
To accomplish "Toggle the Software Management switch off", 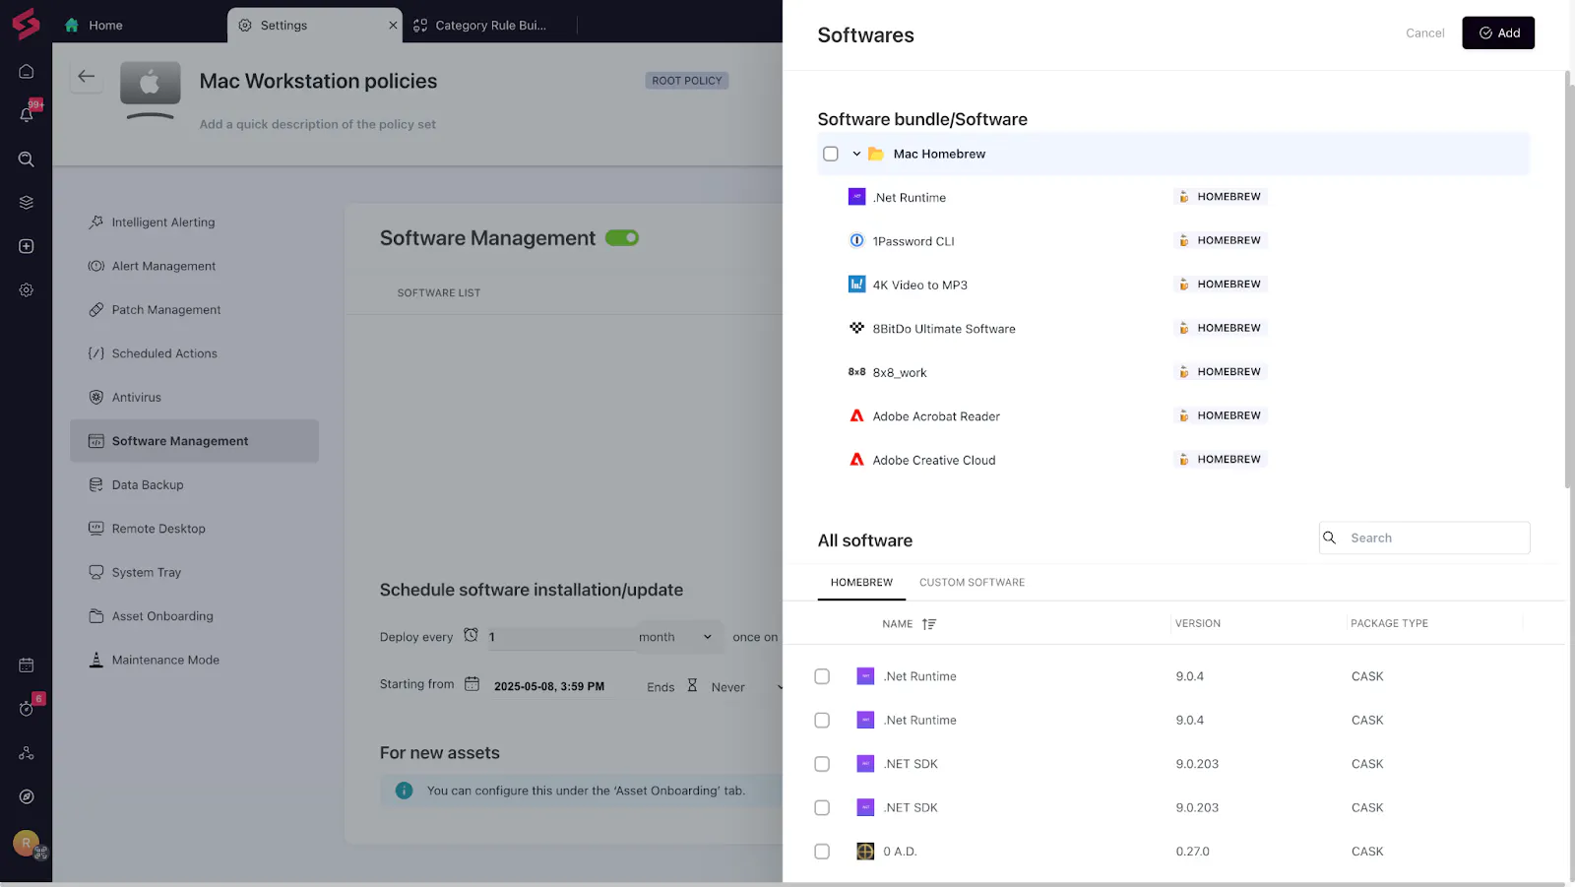I will tap(622, 238).
